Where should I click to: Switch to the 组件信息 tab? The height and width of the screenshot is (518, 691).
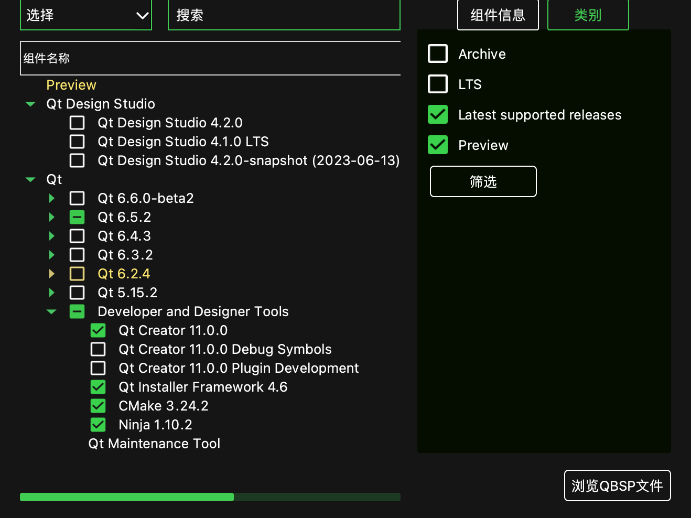point(498,15)
